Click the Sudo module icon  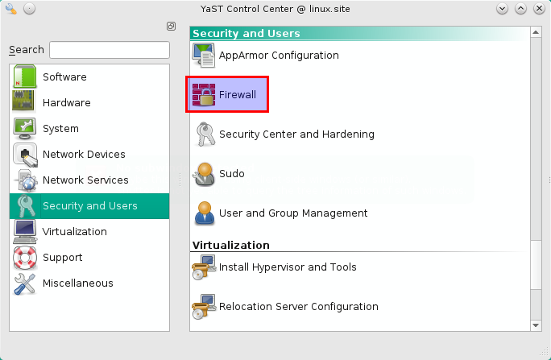pos(204,174)
